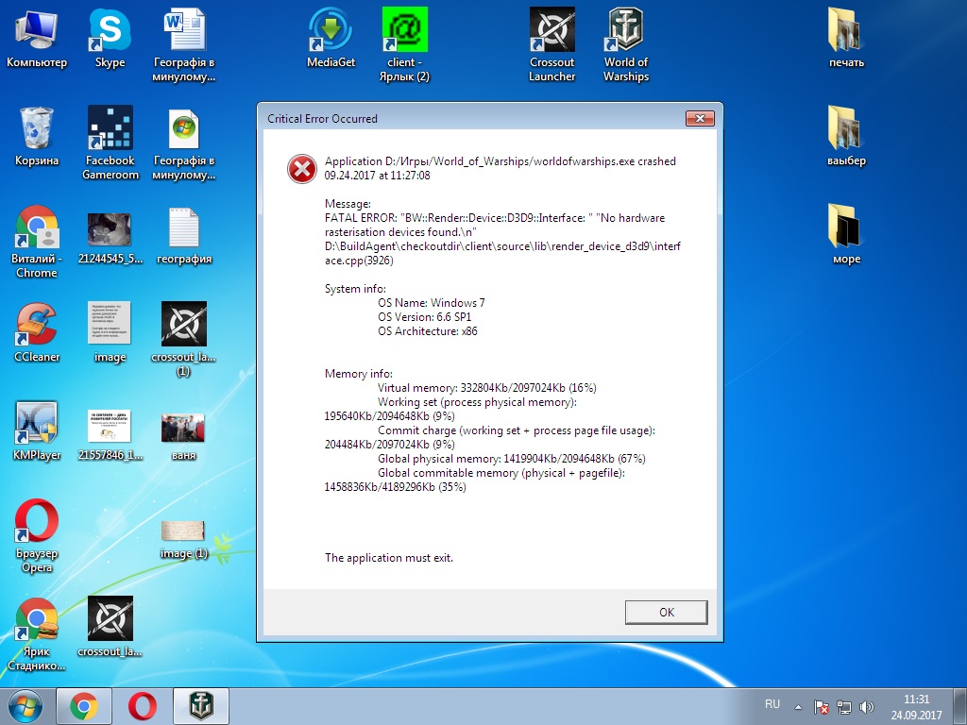Select the image thumbnail file on desktop
Screen dimensions: 967x725
(x=110, y=332)
